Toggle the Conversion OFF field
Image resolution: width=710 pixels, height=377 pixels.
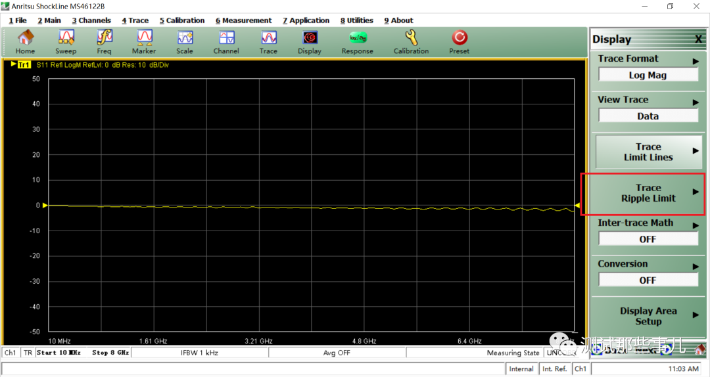coord(648,280)
